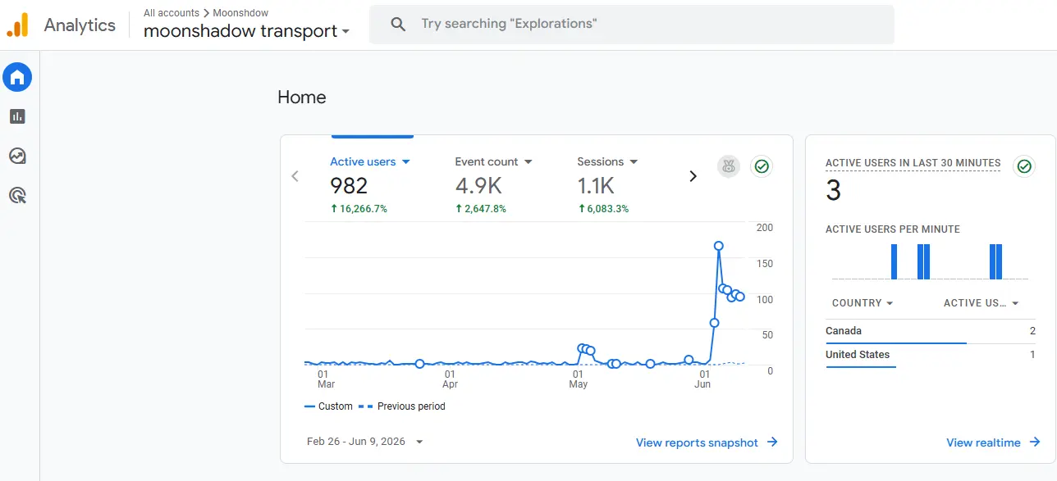Click the green check icon on chart card

click(762, 166)
